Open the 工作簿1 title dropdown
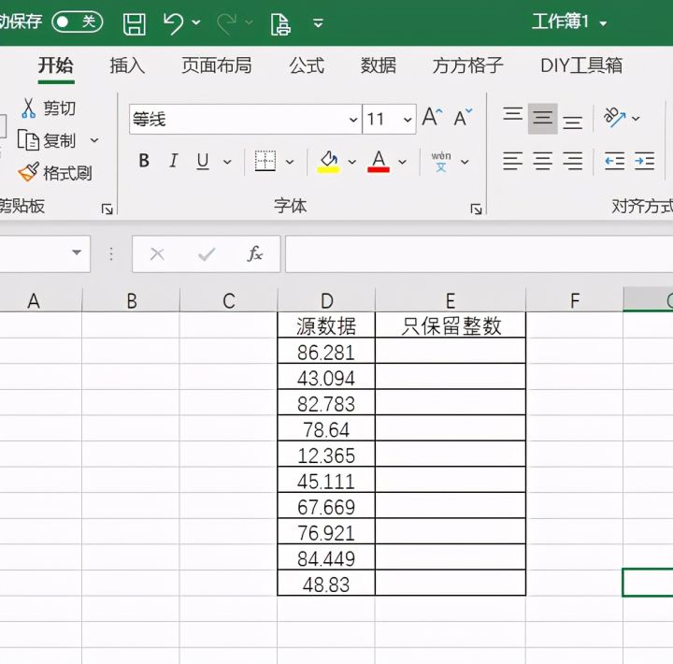Image resolution: width=673 pixels, height=664 pixels. pyautogui.click(x=604, y=23)
